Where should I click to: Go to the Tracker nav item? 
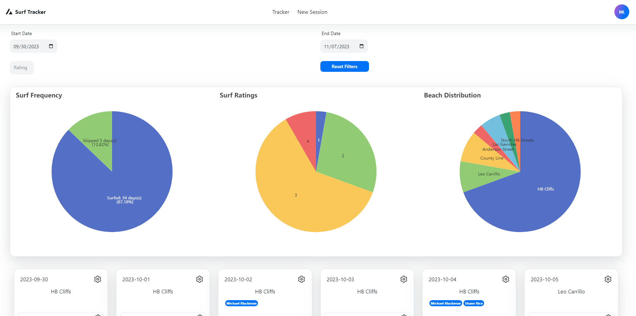(281, 12)
